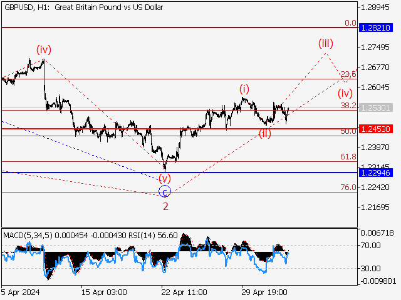Click the price axis value 1.26045
401x300 pixels.
click(375, 87)
